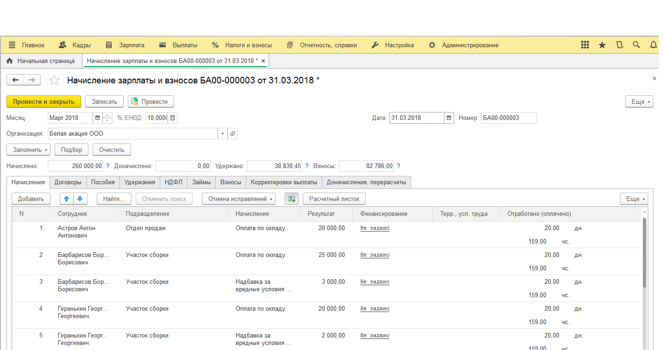Viewport: 664px width, 350px height.
Task: Click the Найти... button
Action: pyautogui.click(x=114, y=199)
